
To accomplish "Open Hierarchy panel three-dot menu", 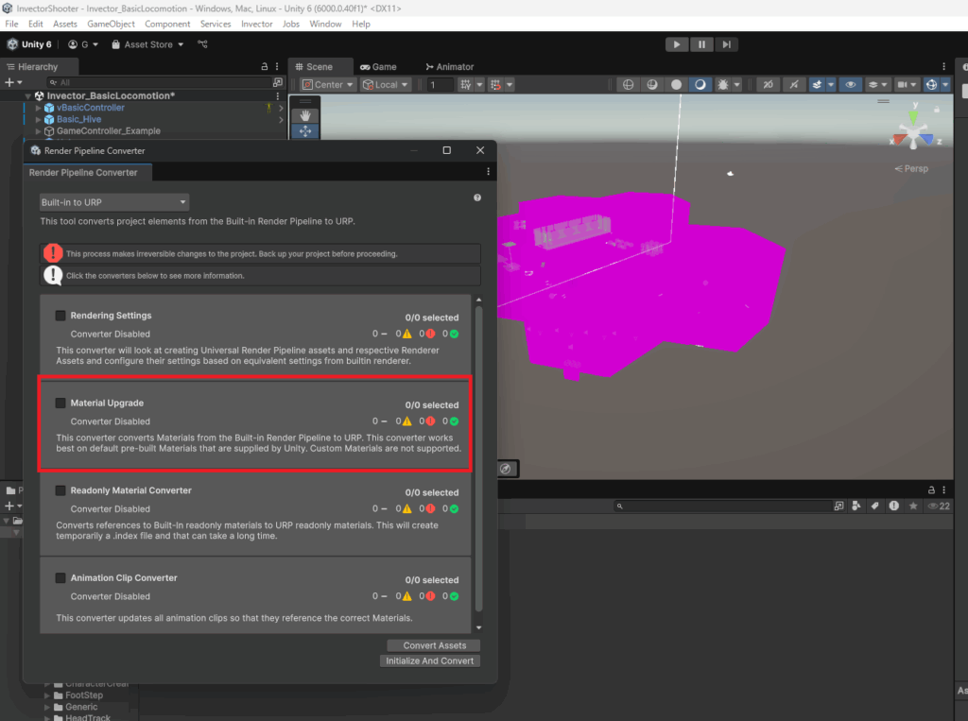I will click(x=277, y=67).
